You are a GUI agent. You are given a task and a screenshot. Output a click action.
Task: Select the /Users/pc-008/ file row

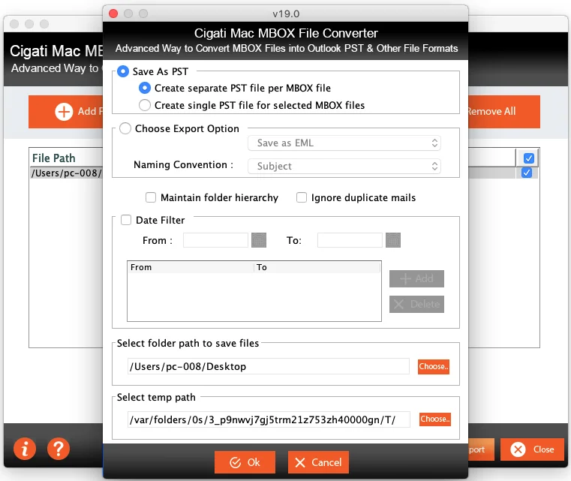click(x=67, y=173)
